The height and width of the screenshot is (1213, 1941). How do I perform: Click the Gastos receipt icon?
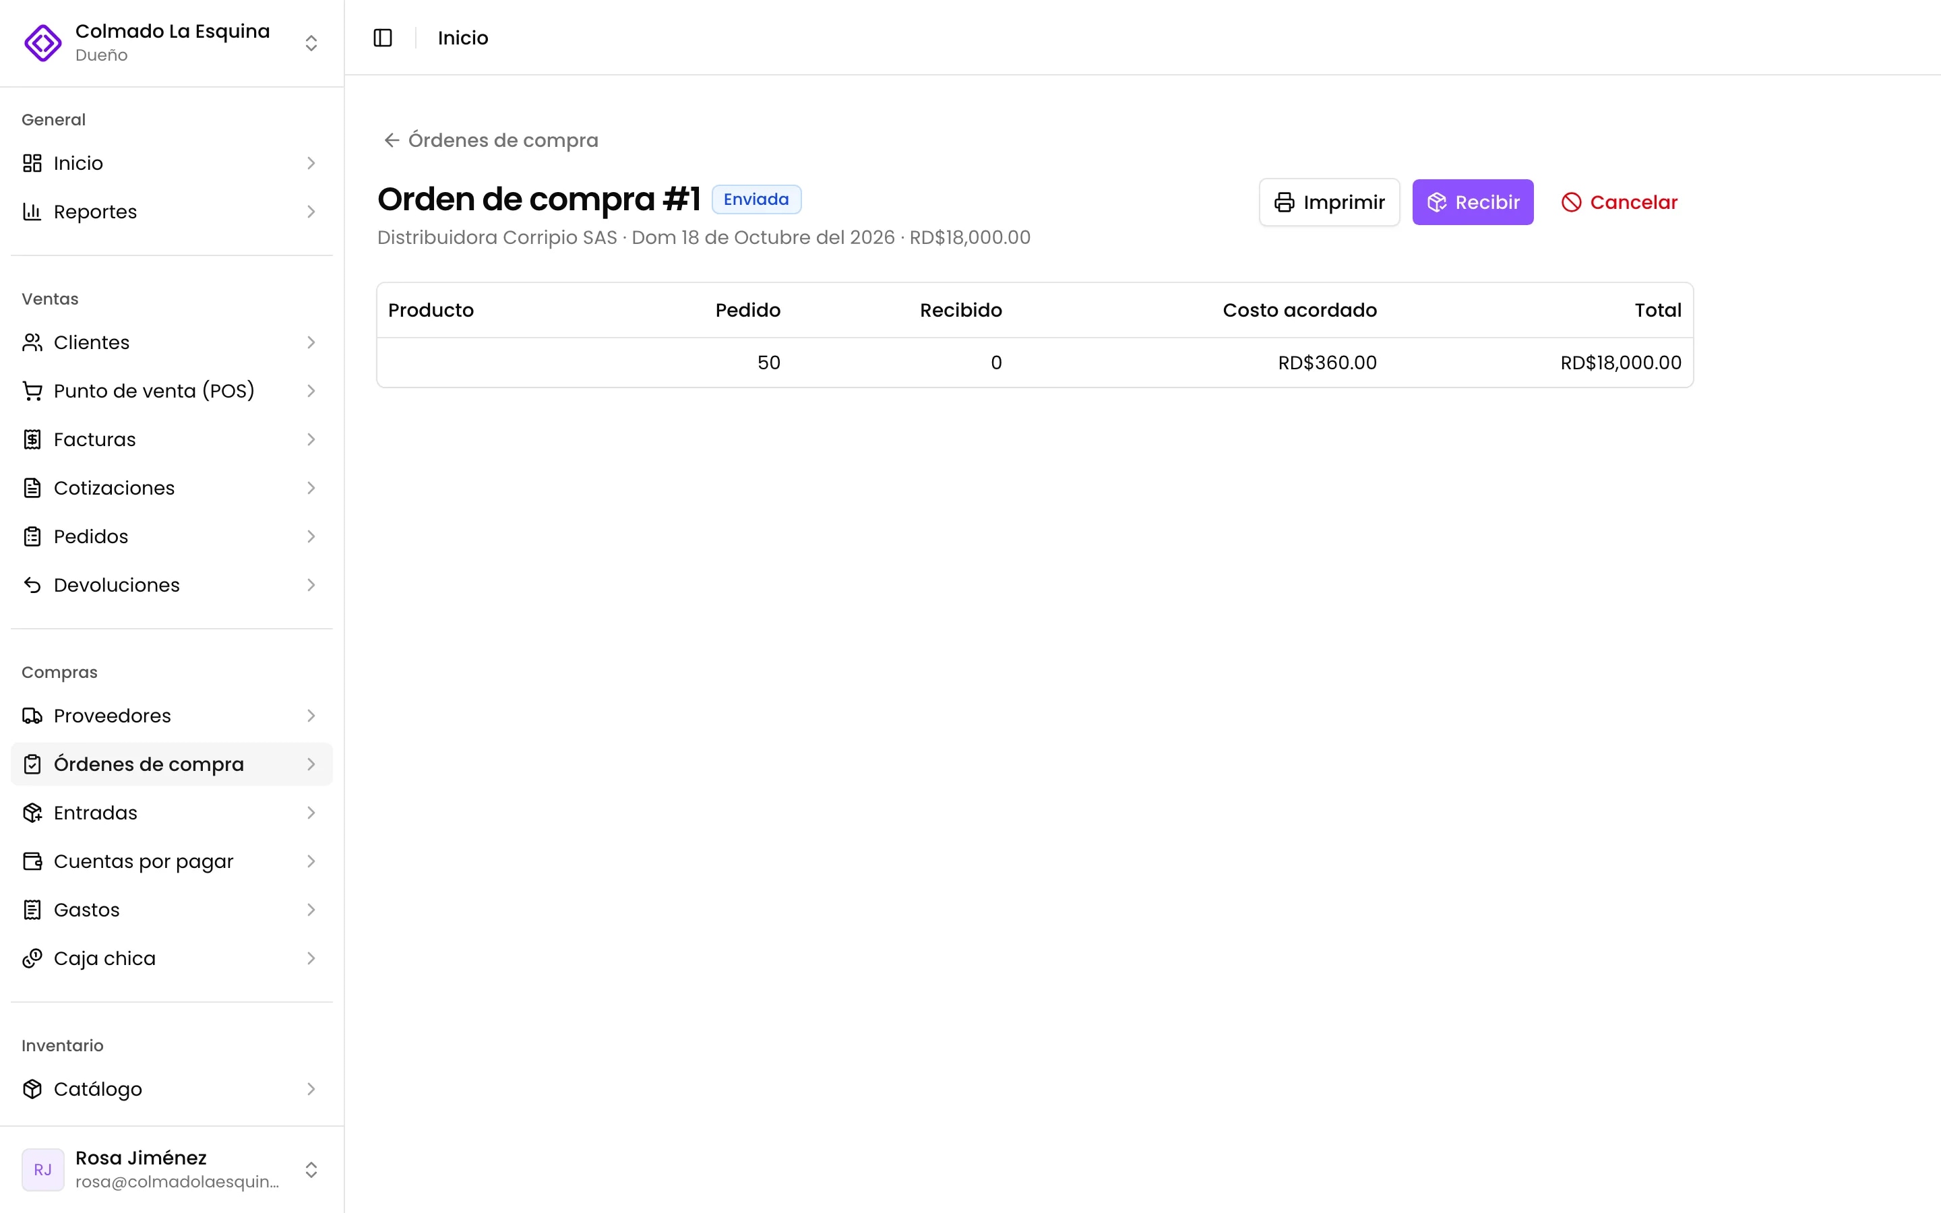pyautogui.click(x=32, y=910)
